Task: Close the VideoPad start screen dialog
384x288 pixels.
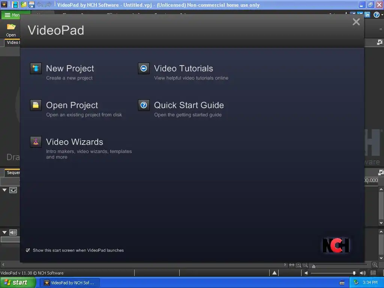Action: tap(356, 22)
